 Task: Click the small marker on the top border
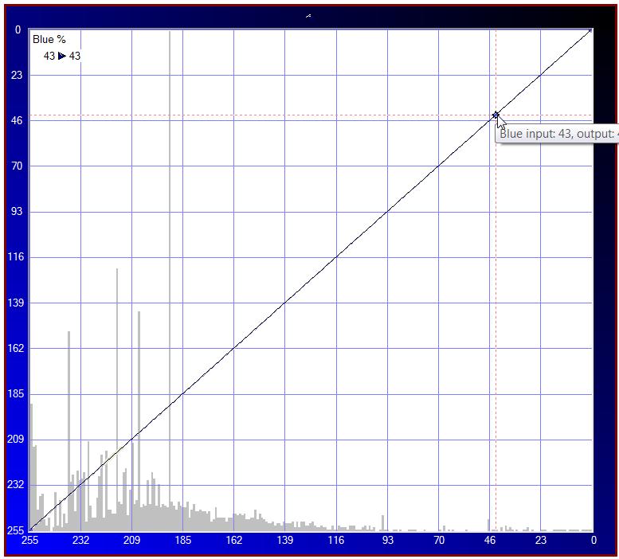(x=308, y=15)
